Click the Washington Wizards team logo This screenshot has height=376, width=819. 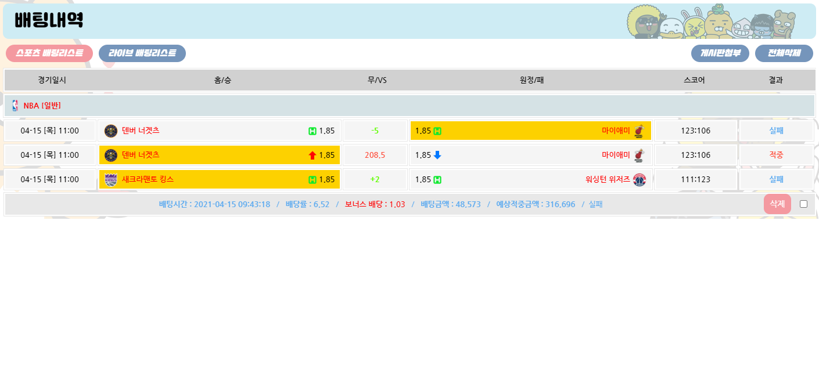click(x=639, y=180)
